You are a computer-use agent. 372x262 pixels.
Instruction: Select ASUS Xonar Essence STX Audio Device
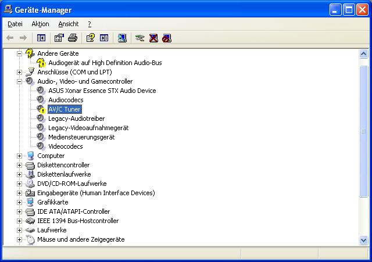[102, 91]
